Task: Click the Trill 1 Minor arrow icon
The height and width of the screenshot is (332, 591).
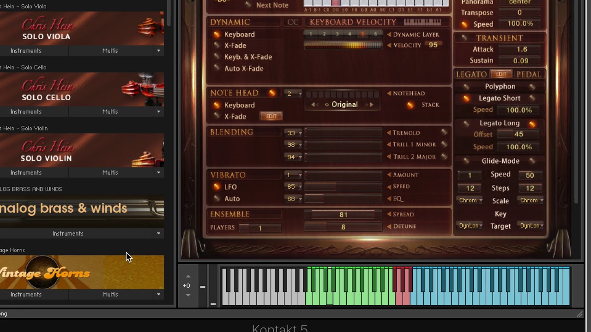Action: [389, 144]
